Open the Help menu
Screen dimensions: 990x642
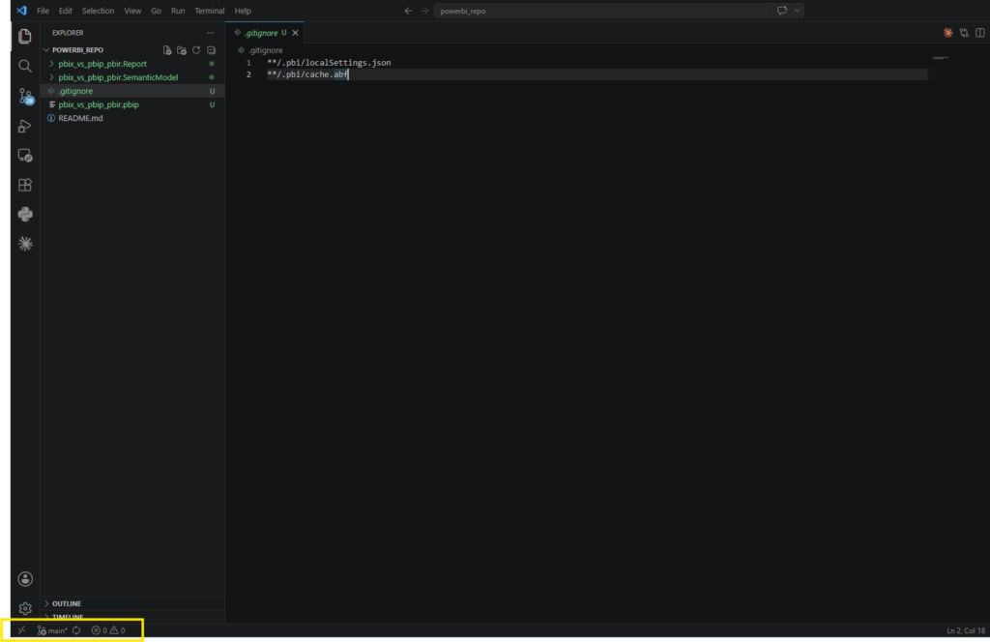[243, 11]
